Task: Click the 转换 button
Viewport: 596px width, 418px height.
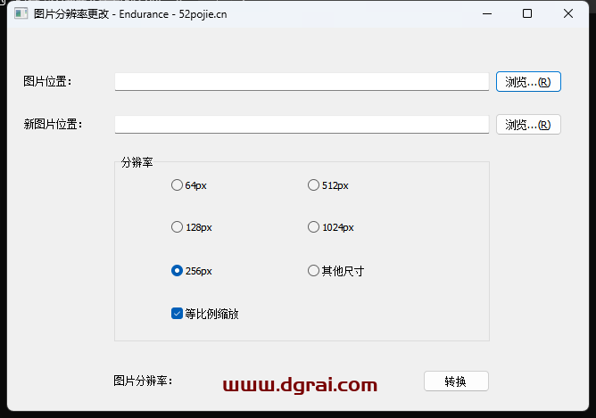Action: [456, 381]
